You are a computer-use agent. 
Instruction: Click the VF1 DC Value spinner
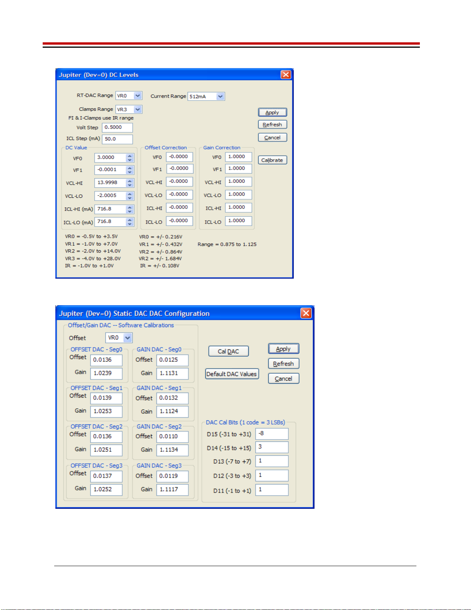[130, 170]
